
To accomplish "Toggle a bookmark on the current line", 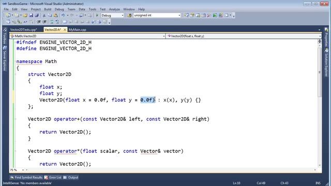I will pos(65,22).
